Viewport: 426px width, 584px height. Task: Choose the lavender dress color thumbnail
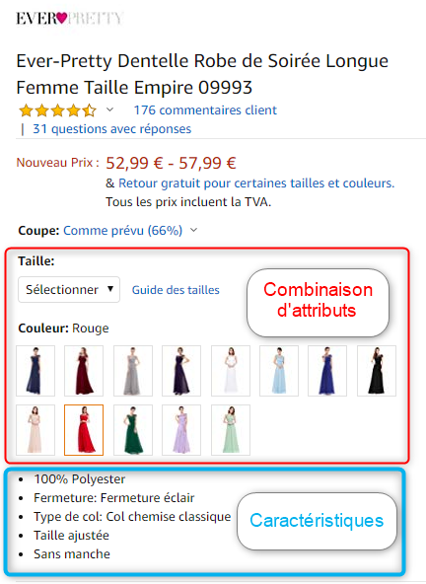click(181, 430)
